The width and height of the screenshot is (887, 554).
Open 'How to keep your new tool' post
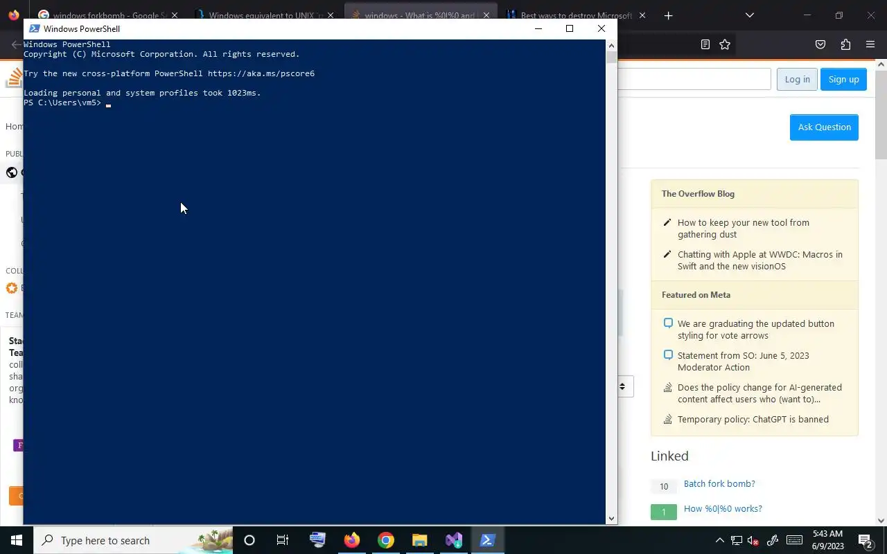(x=743, y=229)
